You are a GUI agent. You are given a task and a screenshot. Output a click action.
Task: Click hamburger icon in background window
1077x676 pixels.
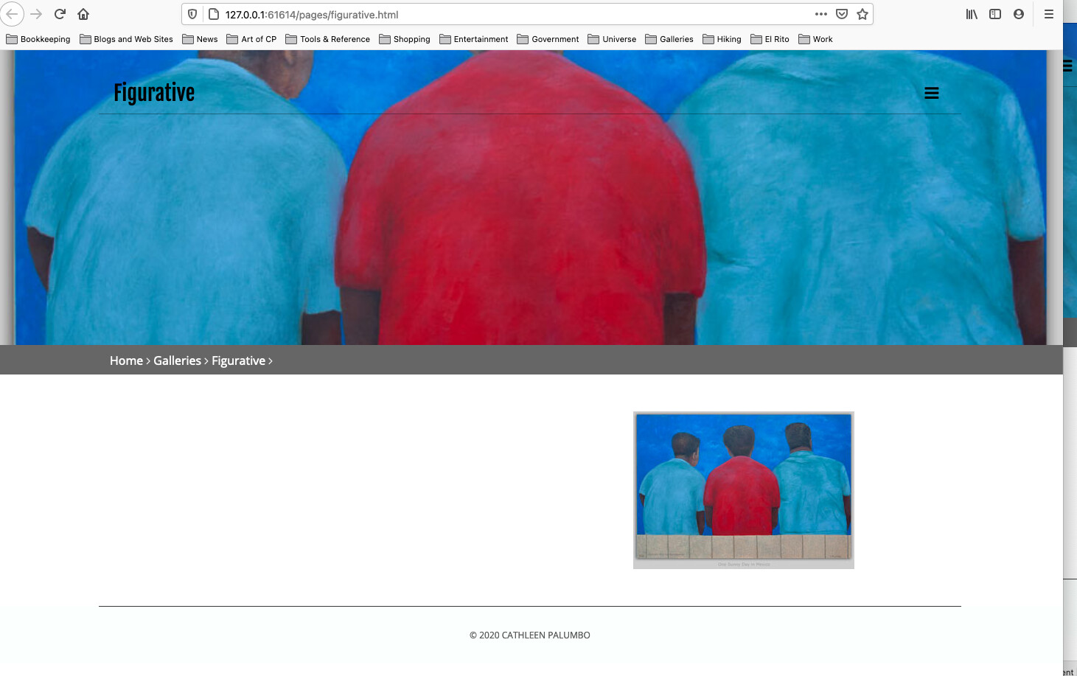(1068, 66)
